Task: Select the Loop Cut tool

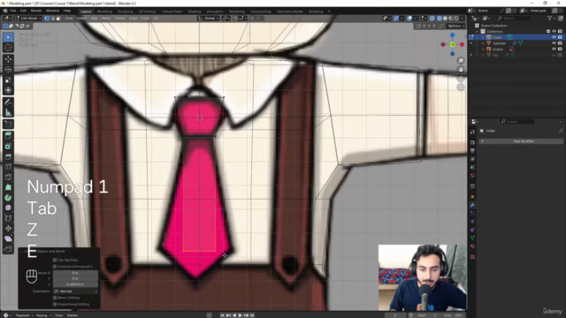Action: [x=8, y=167]
